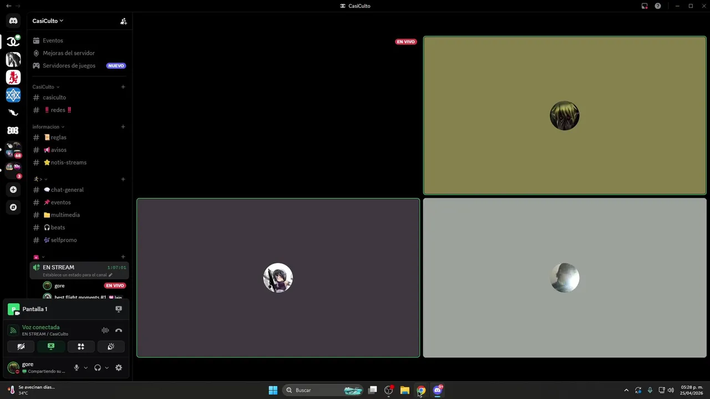The height and width of the screenshot is (399, 710).
Task: Open File Explorer from the taskbar
Action: (405, 390)
